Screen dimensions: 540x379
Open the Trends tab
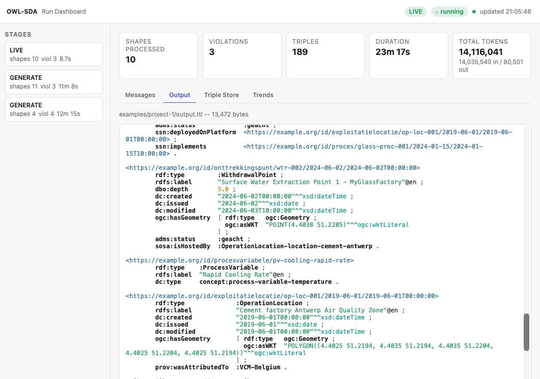(263, 95)
